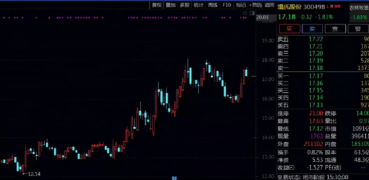Add stock with +自选 button
This screenshot has width=369, height=180.
[256, 5]
